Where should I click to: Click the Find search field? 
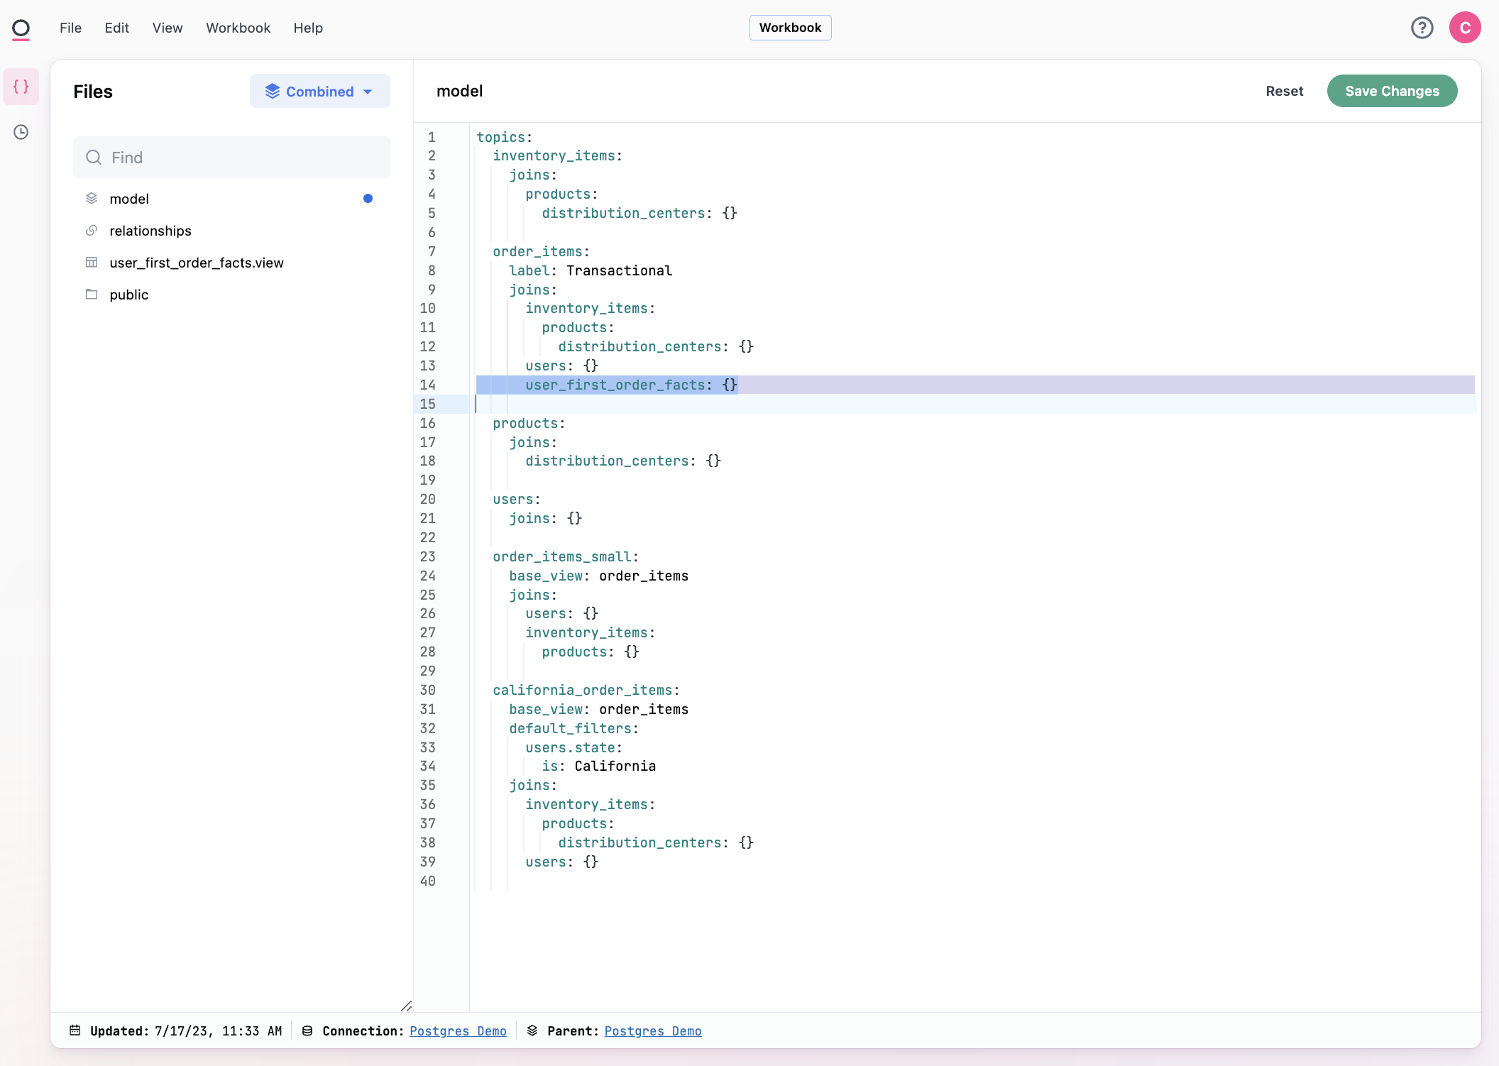[x=231, y=158]
